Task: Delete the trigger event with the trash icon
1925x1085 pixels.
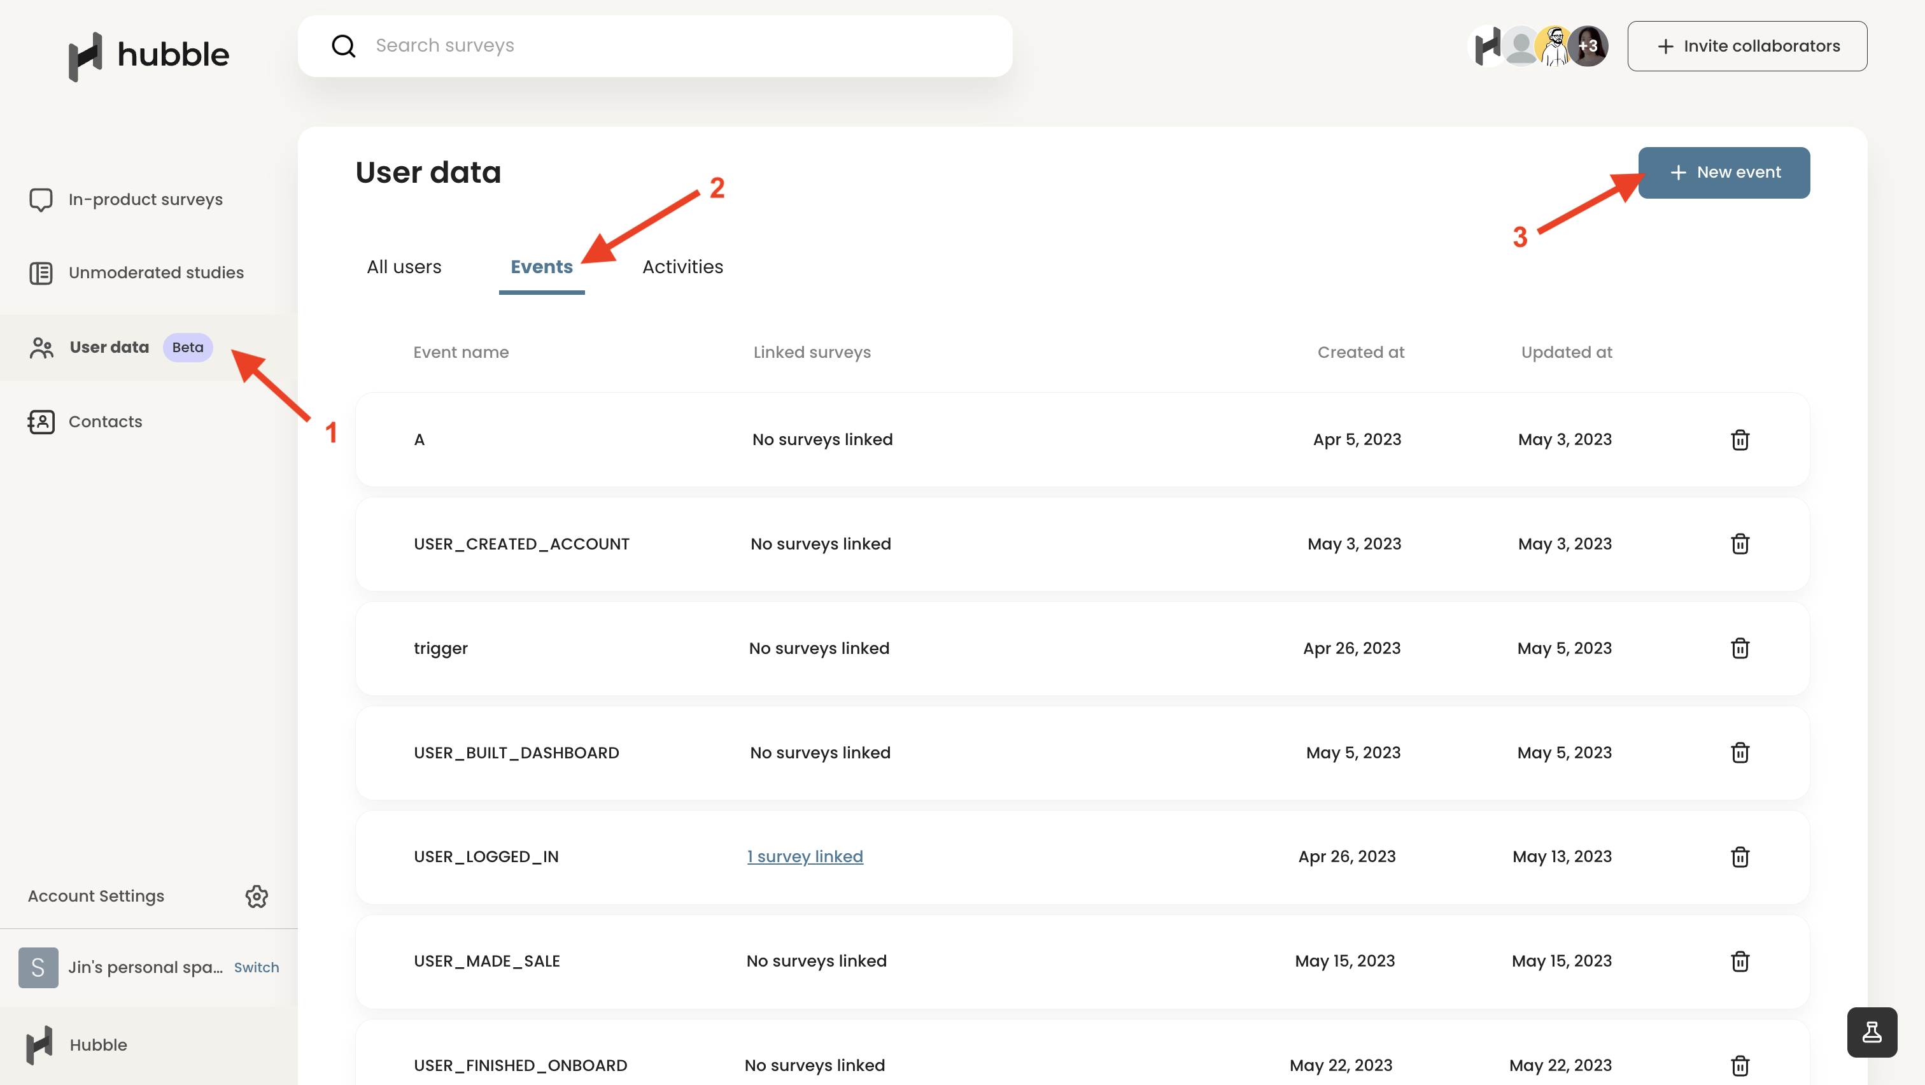Action: 1740,649
